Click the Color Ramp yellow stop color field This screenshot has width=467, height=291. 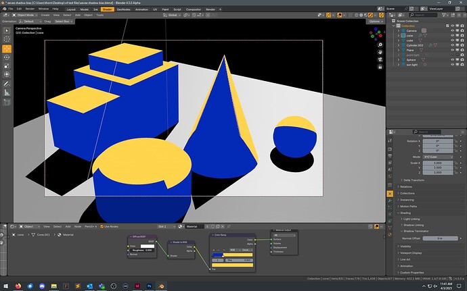(x=232, y=265)
